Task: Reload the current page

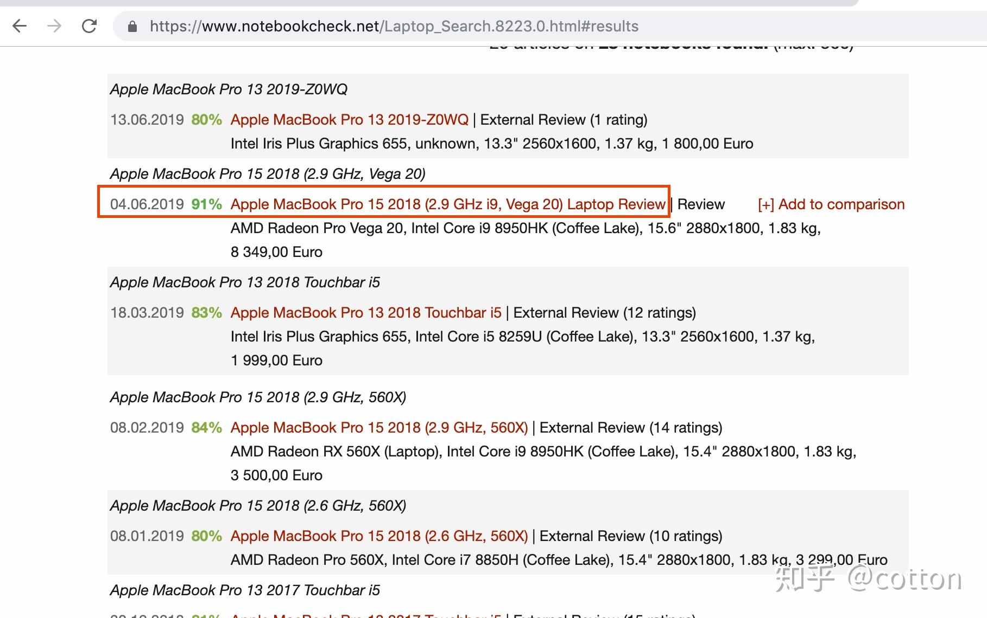Action: (x=88, y=25)
